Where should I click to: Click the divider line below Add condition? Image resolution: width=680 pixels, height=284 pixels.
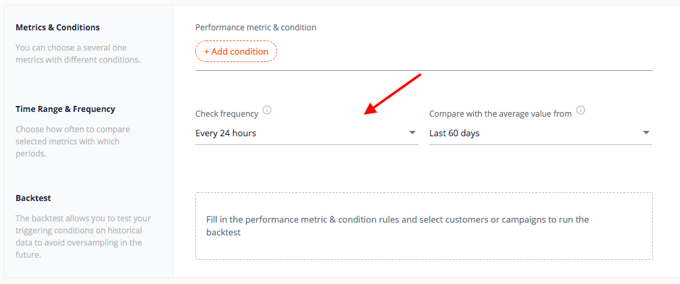[x=424, y=69]
